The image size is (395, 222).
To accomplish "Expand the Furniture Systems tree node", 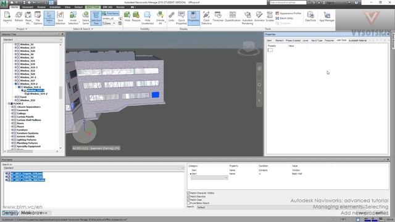I will (12, 133).
